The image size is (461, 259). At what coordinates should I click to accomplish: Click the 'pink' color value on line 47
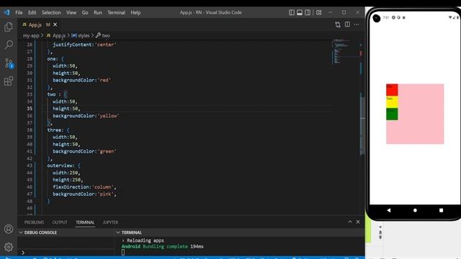click(x=106, y=194)
